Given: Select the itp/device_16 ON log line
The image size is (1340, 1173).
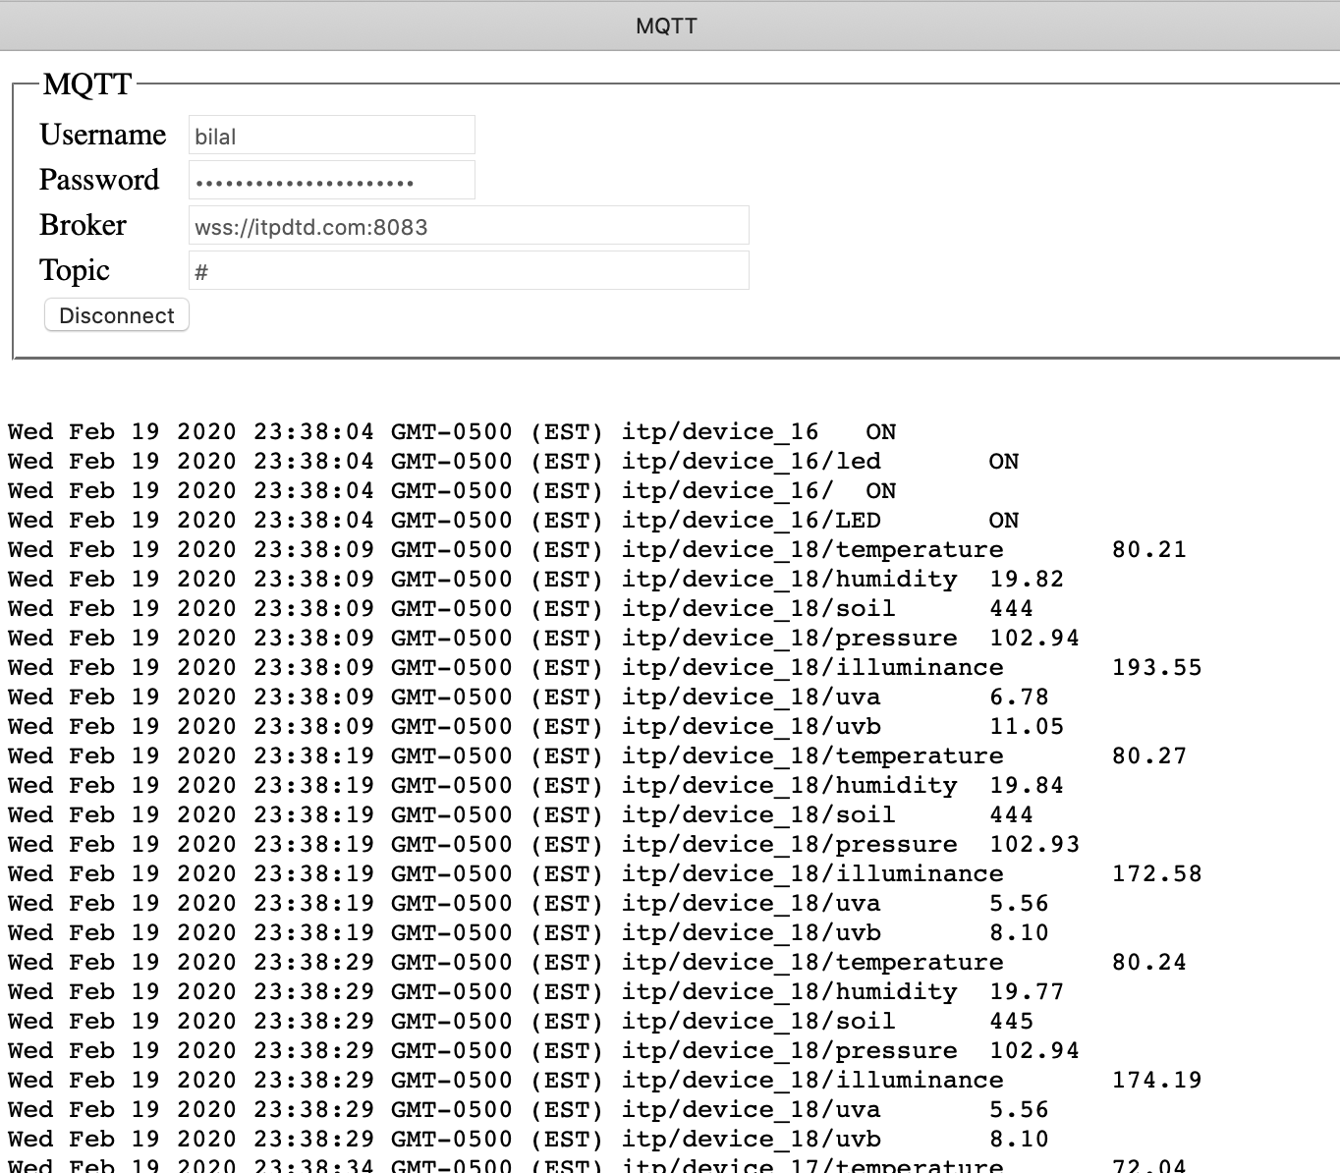Looking at the screenshot, I should 452,432.
